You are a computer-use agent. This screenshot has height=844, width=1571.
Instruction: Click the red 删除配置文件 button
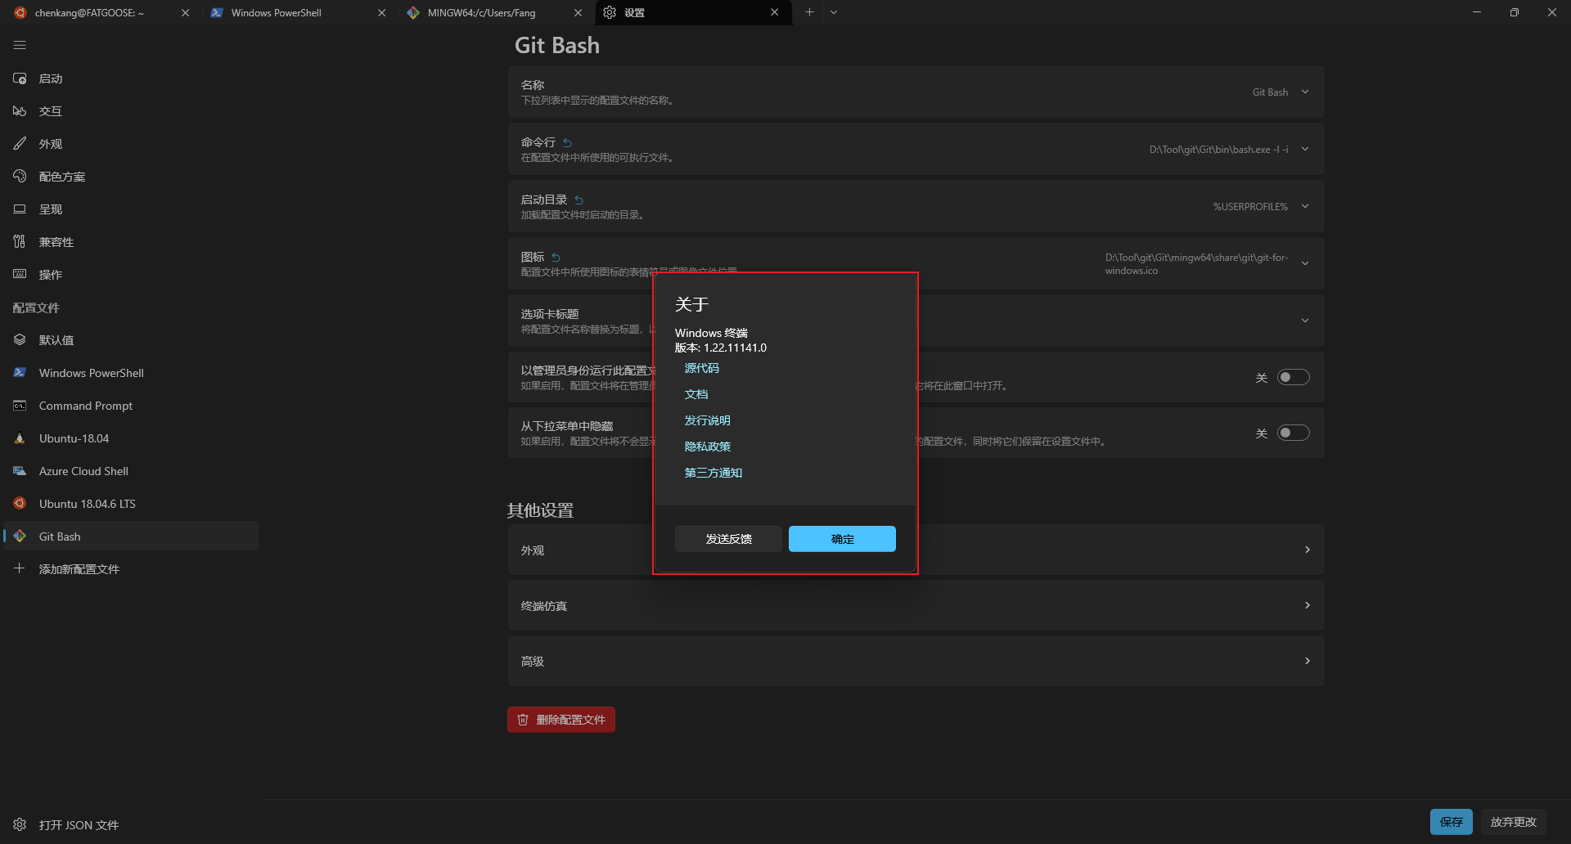561,720
